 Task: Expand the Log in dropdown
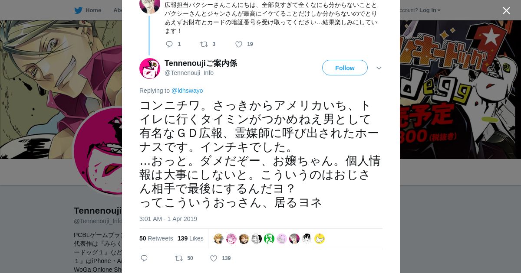[430, 10]
